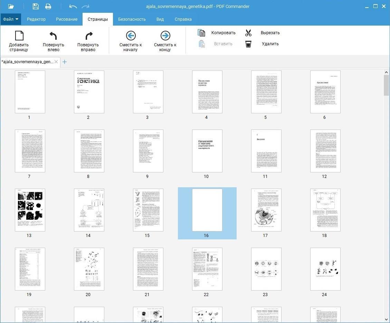Image resolution: width=390 pixels, height=323 pixels.
Task: Select page 15 thumbnail
Action: (148, 210)
